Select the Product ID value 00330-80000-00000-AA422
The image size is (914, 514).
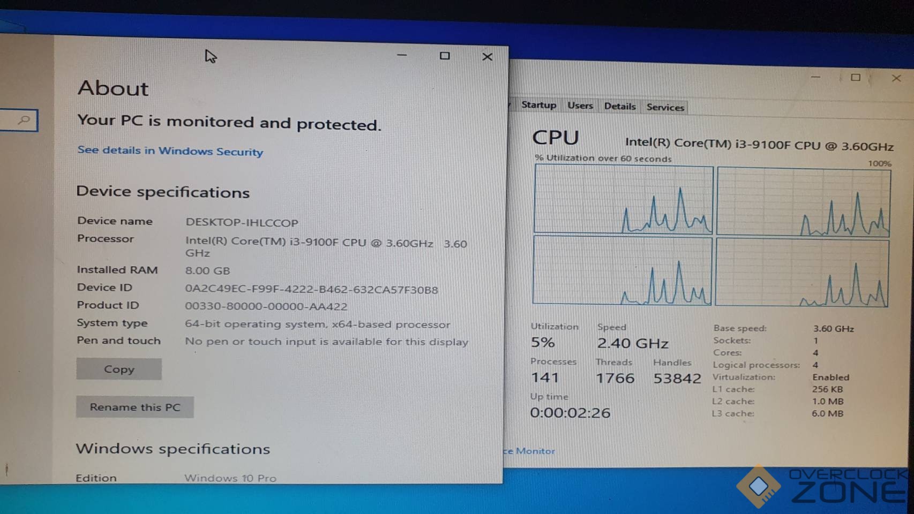[x=266, y=306]
